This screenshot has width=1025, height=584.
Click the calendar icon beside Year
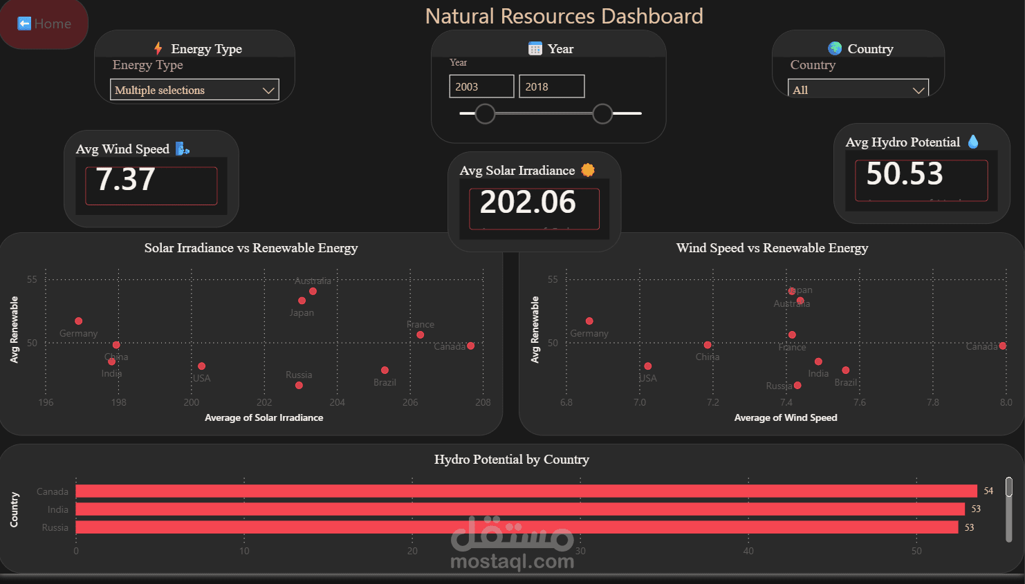(535, 48)
